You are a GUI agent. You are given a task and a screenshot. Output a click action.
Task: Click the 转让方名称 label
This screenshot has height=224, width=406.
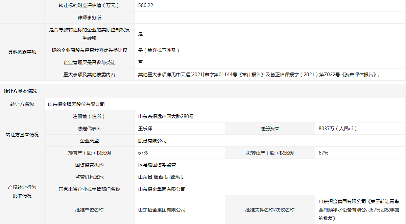pyautogui.click(x=22, y=104)
